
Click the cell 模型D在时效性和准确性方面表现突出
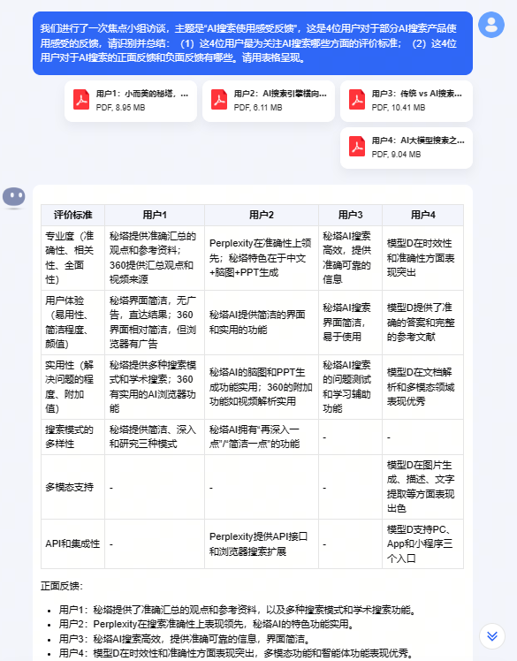click(x=423, y=258)
